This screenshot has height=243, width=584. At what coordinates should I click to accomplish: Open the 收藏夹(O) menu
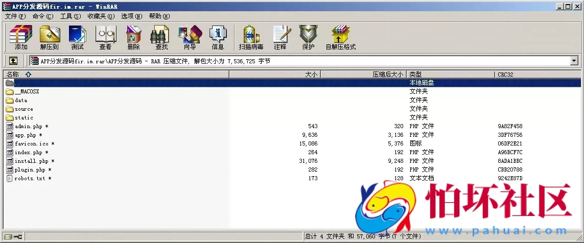click(101, 16)
